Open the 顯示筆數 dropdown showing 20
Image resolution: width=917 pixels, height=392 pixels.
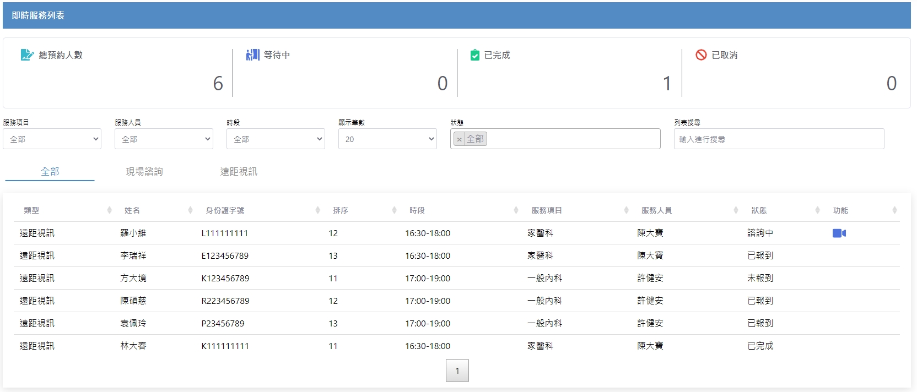387,139
